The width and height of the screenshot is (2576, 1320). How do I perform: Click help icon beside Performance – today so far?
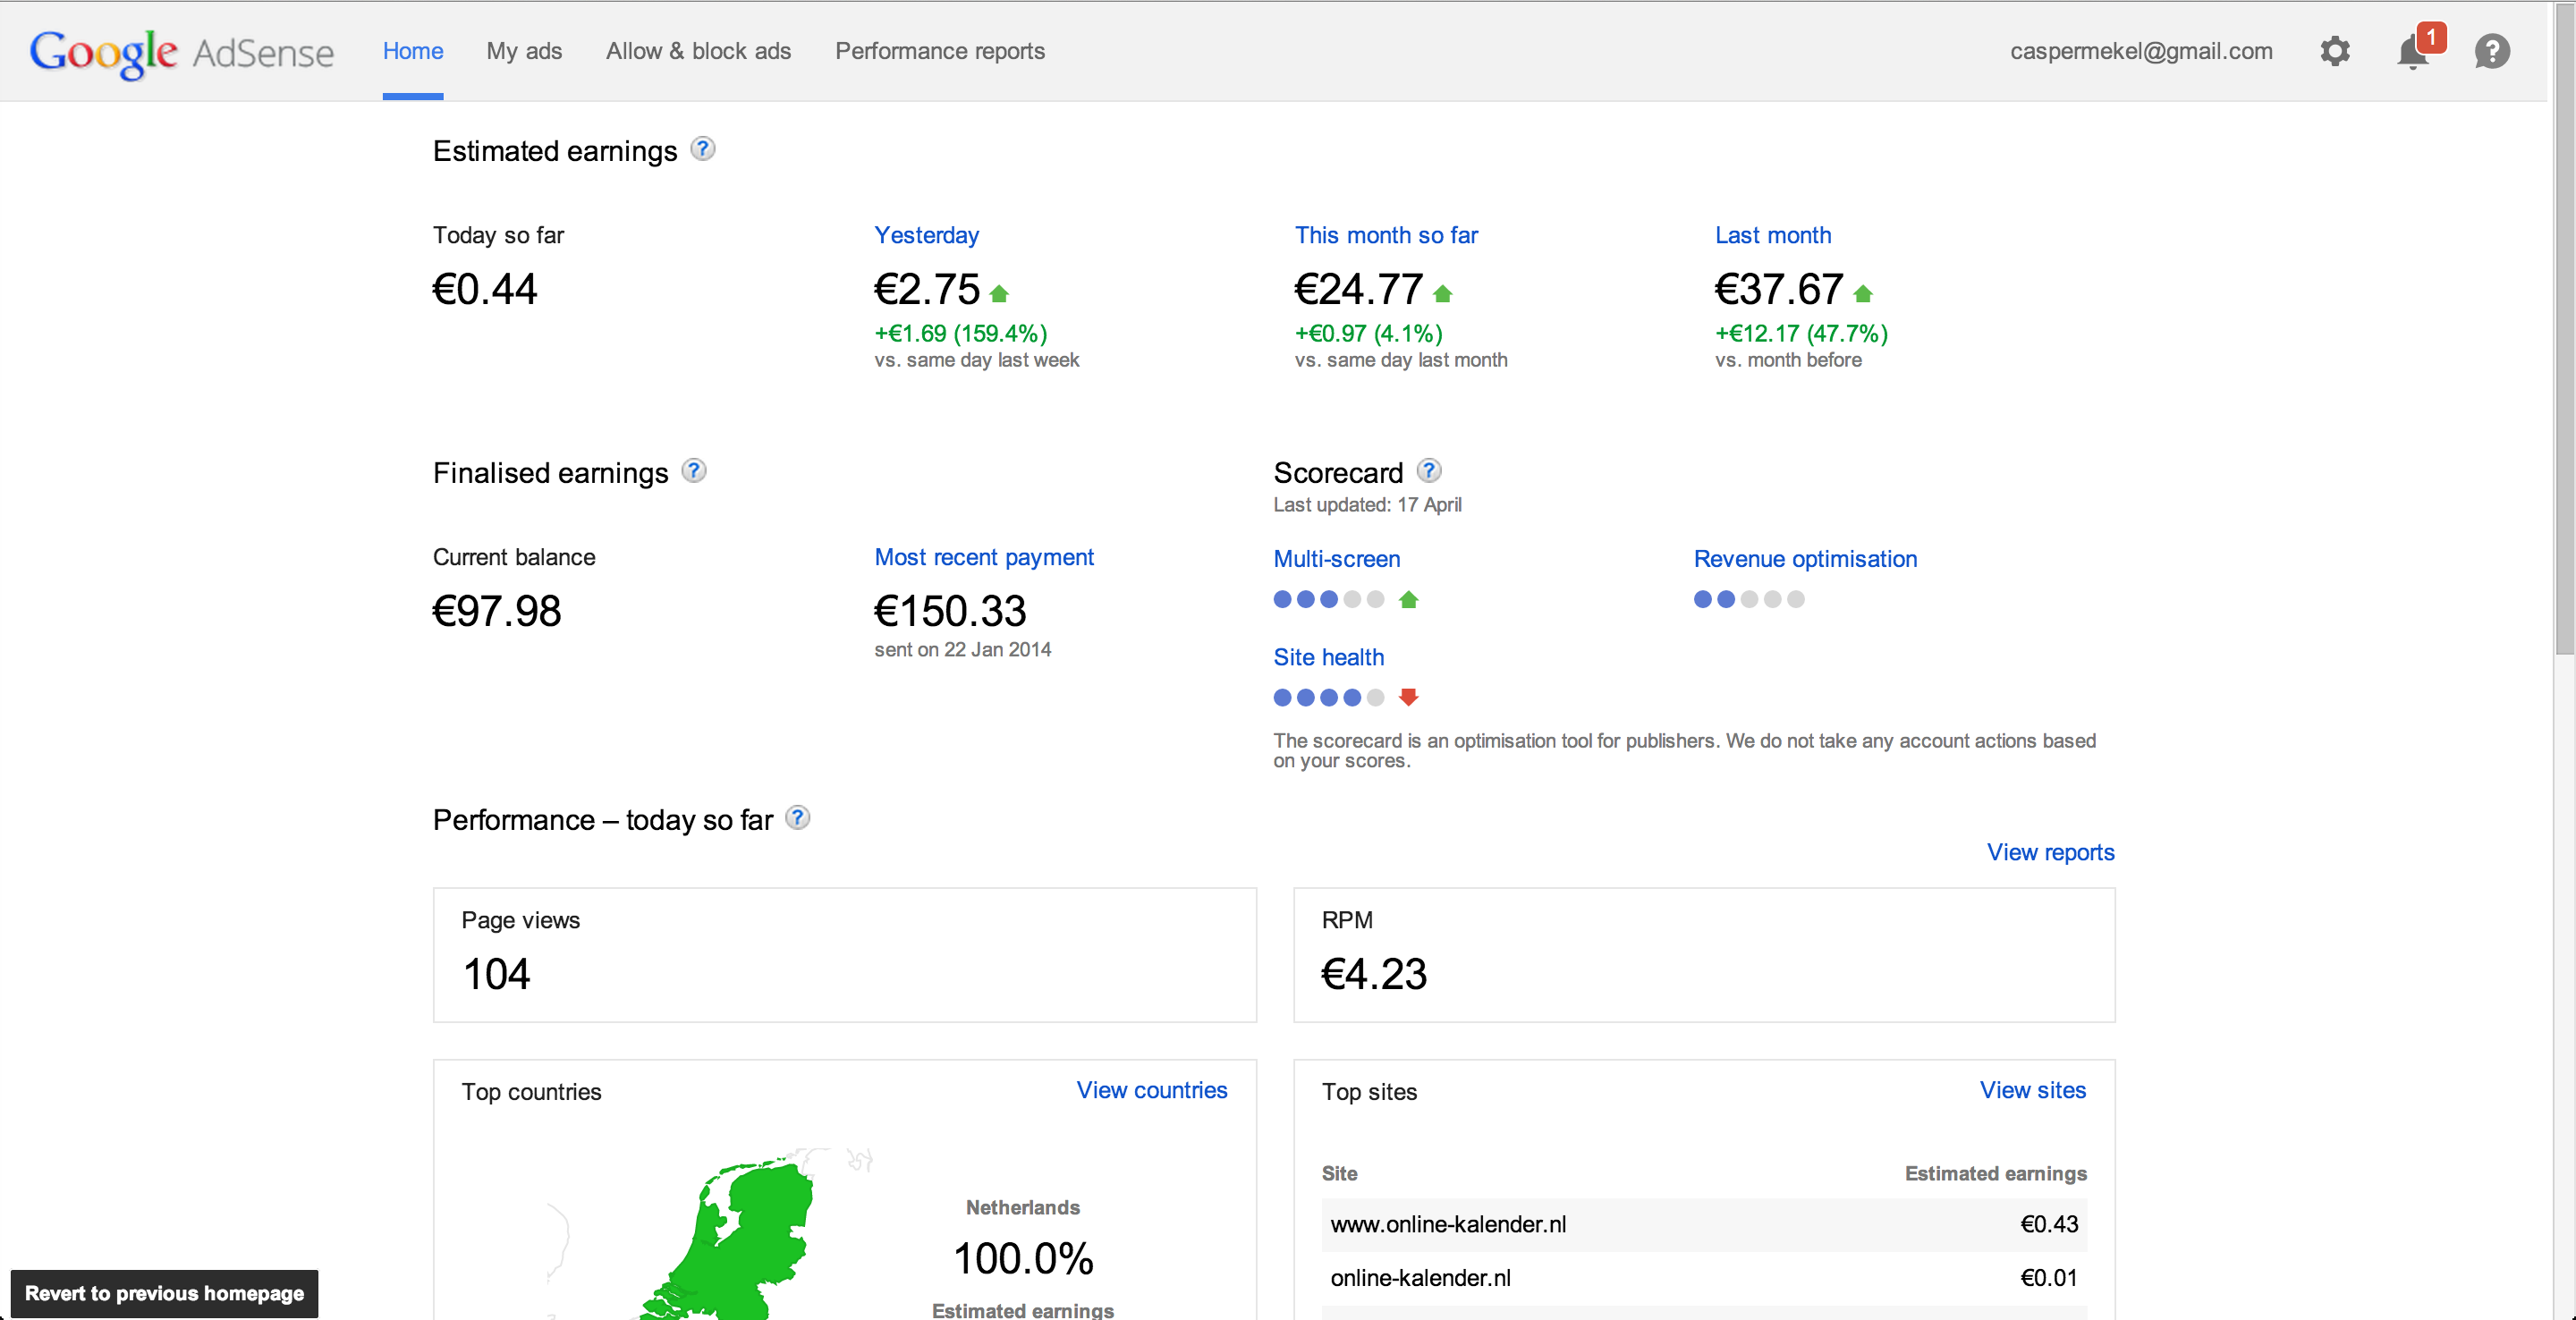coord(797,818)
